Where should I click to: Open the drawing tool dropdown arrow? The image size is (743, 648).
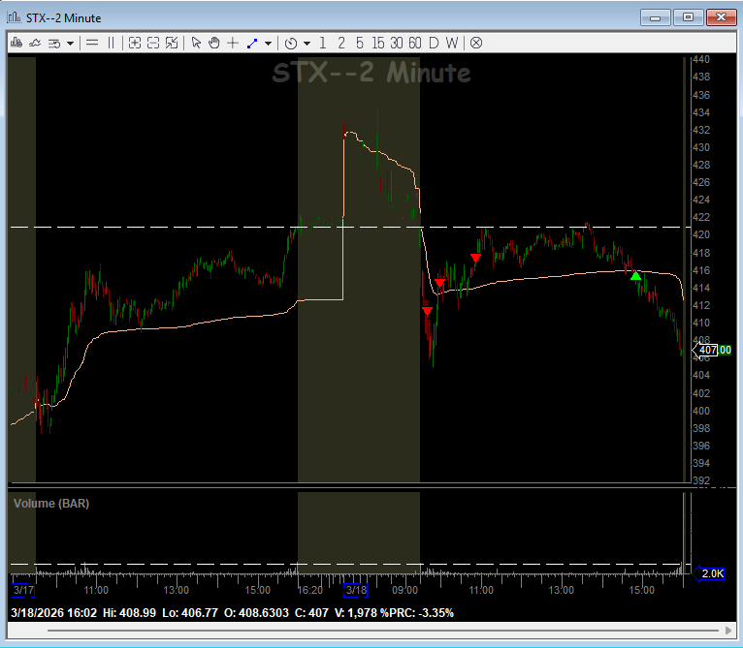[269, 44]
